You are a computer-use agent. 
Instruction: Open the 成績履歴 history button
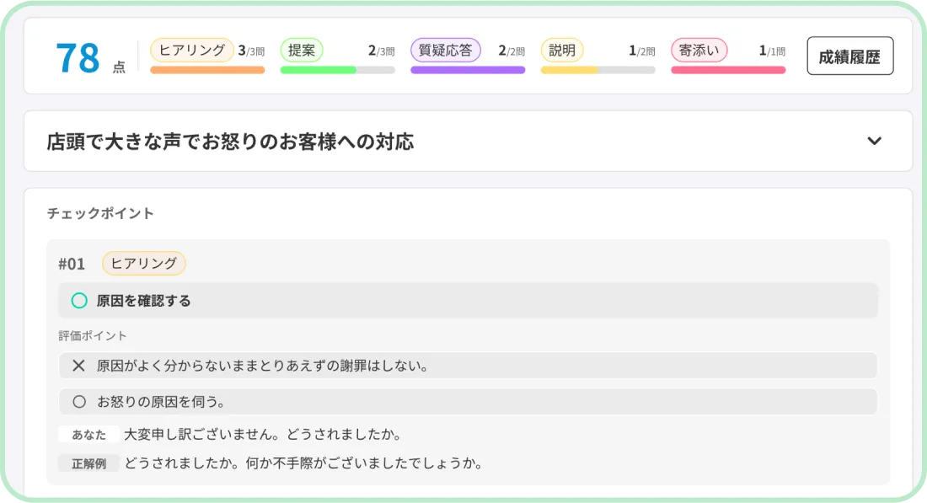(849, 56)
